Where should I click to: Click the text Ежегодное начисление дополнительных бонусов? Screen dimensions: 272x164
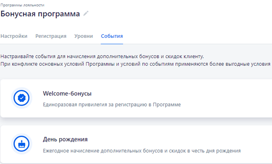142,151
